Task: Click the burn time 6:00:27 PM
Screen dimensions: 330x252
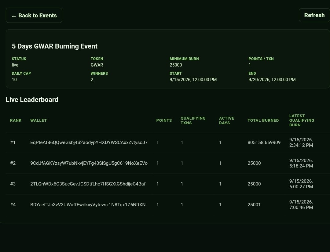Action: (x=301, y=187)
